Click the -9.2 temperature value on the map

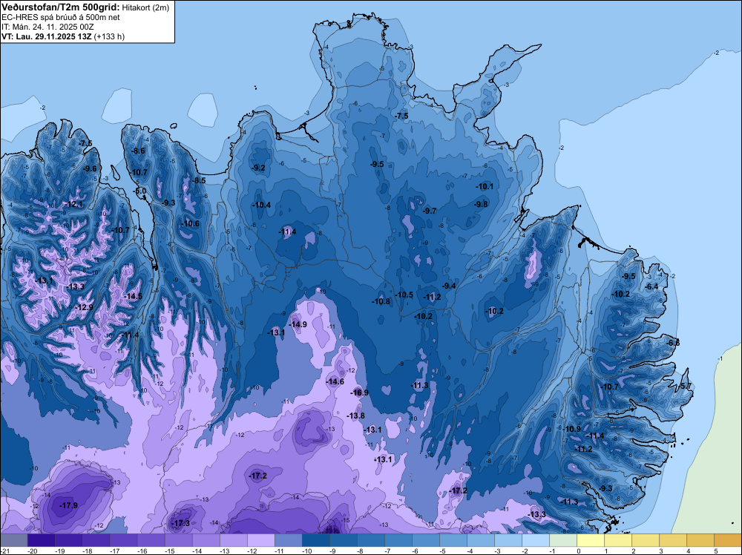258,168
